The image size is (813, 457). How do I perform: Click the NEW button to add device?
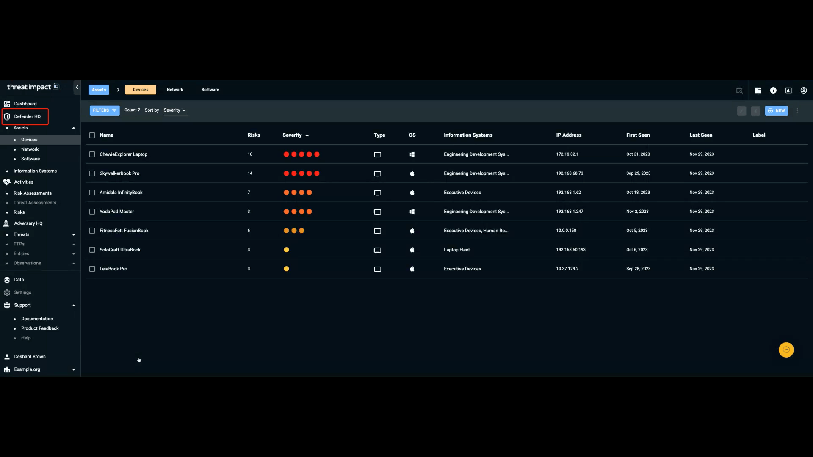point(776,110)
